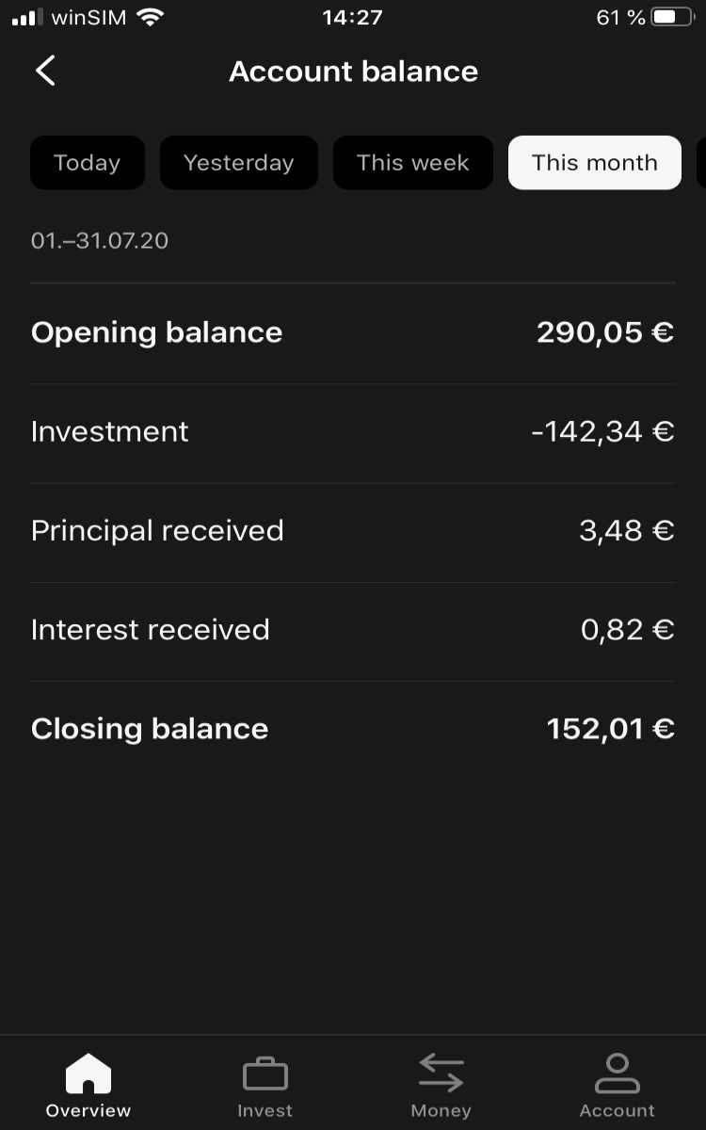Tap the back arrow icon
Screen dimensions: 706x1130
point(45,71)
